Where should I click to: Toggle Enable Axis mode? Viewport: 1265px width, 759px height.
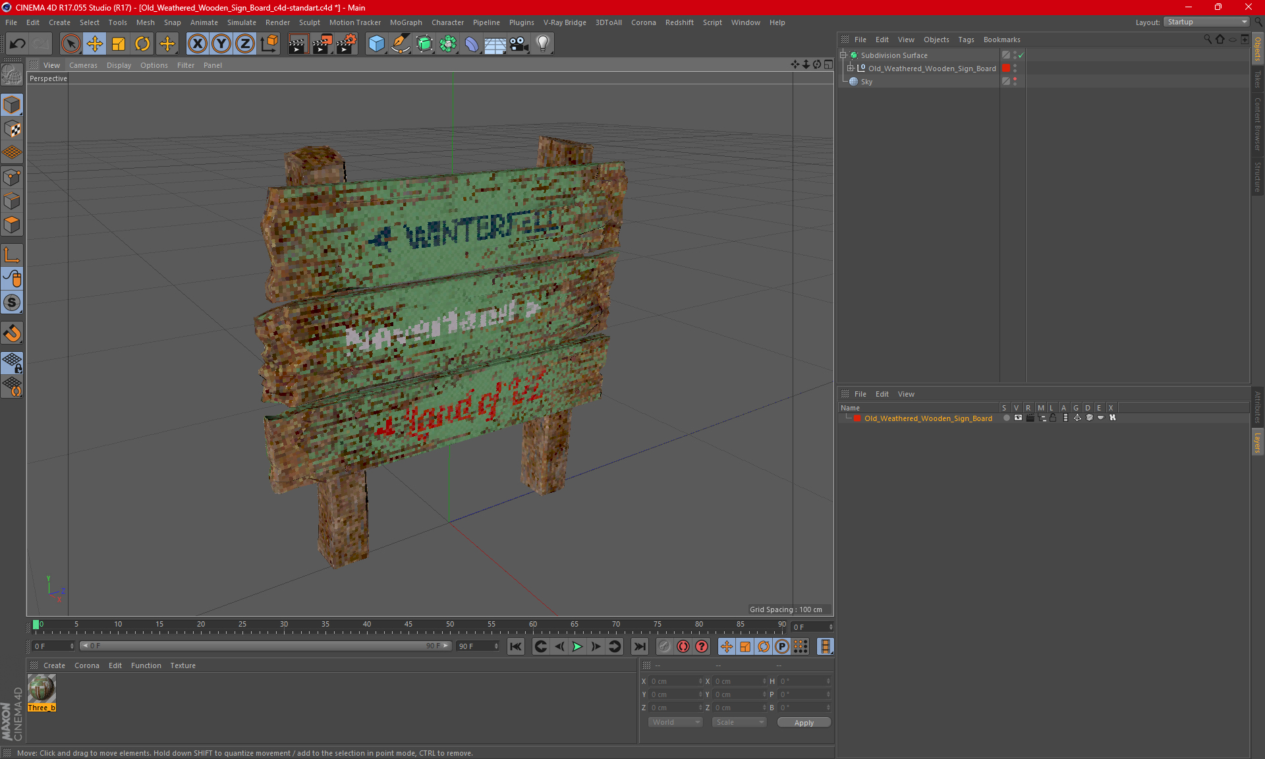click(12, 254)
